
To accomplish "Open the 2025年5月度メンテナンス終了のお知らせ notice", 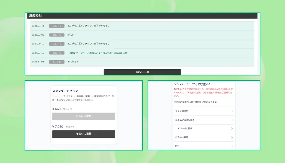I will (x=88, y=26).
